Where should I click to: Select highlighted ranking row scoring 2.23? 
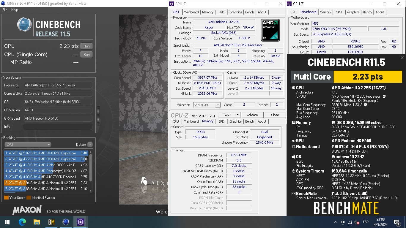click(x=46, y=183)
